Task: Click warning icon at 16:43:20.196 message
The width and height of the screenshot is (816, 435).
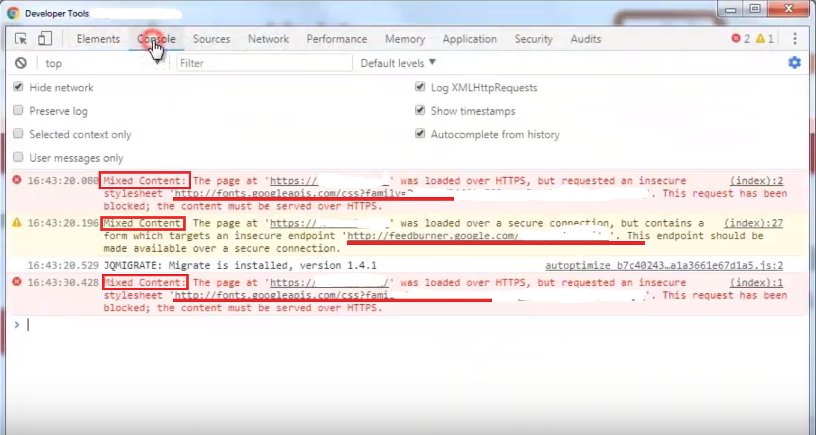Action: (17, 223)
